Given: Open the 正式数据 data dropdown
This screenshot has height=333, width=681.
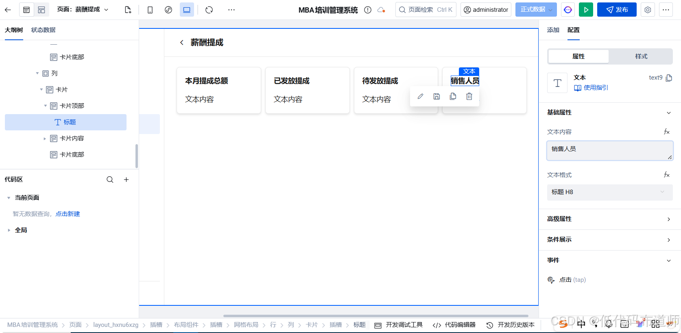Looking at the screenshot, I should [x=536, y=9].
